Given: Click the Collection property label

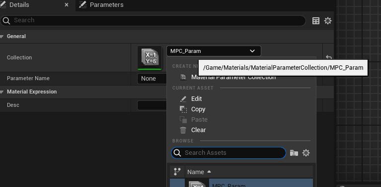Looking at the screenshot, I should pyautogui.click(x=19, y=57).
